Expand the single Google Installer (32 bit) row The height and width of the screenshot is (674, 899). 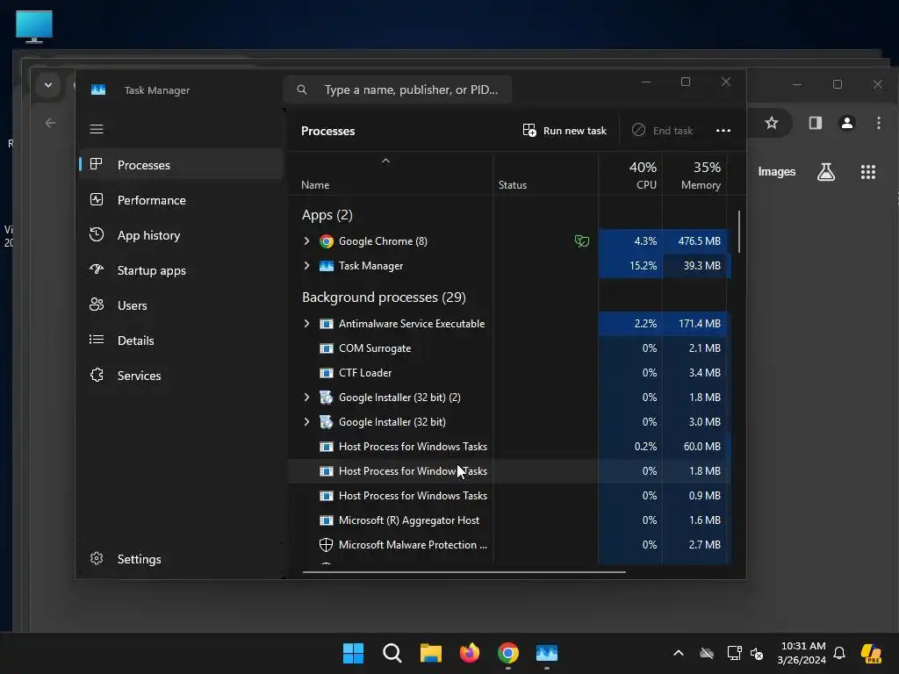click(306, 422)
